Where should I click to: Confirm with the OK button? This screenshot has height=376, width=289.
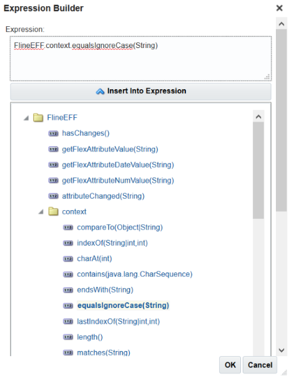[x=230, y=365]
